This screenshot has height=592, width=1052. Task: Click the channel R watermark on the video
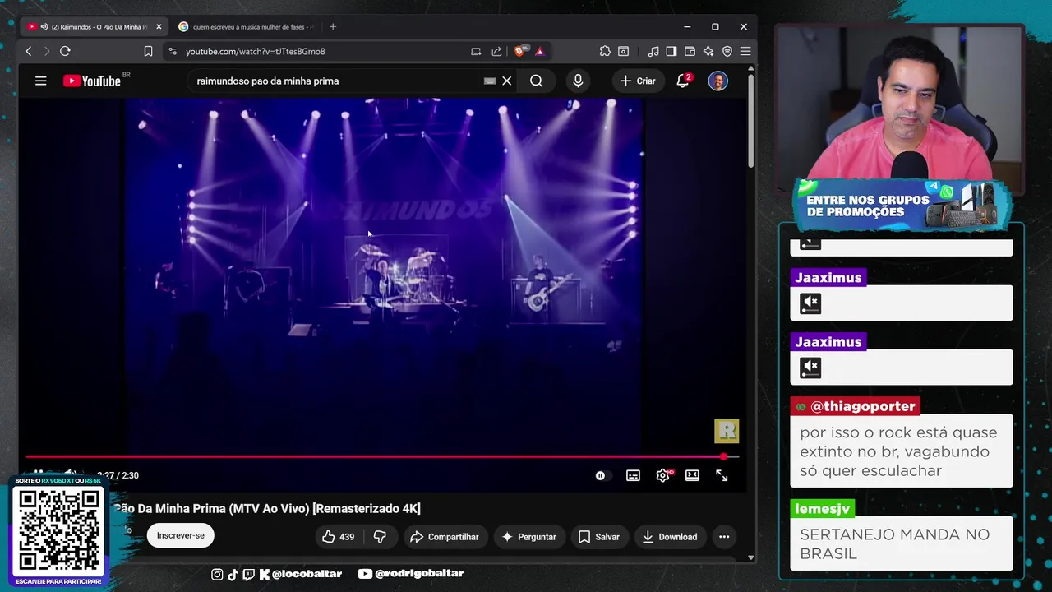coord(727,431)
